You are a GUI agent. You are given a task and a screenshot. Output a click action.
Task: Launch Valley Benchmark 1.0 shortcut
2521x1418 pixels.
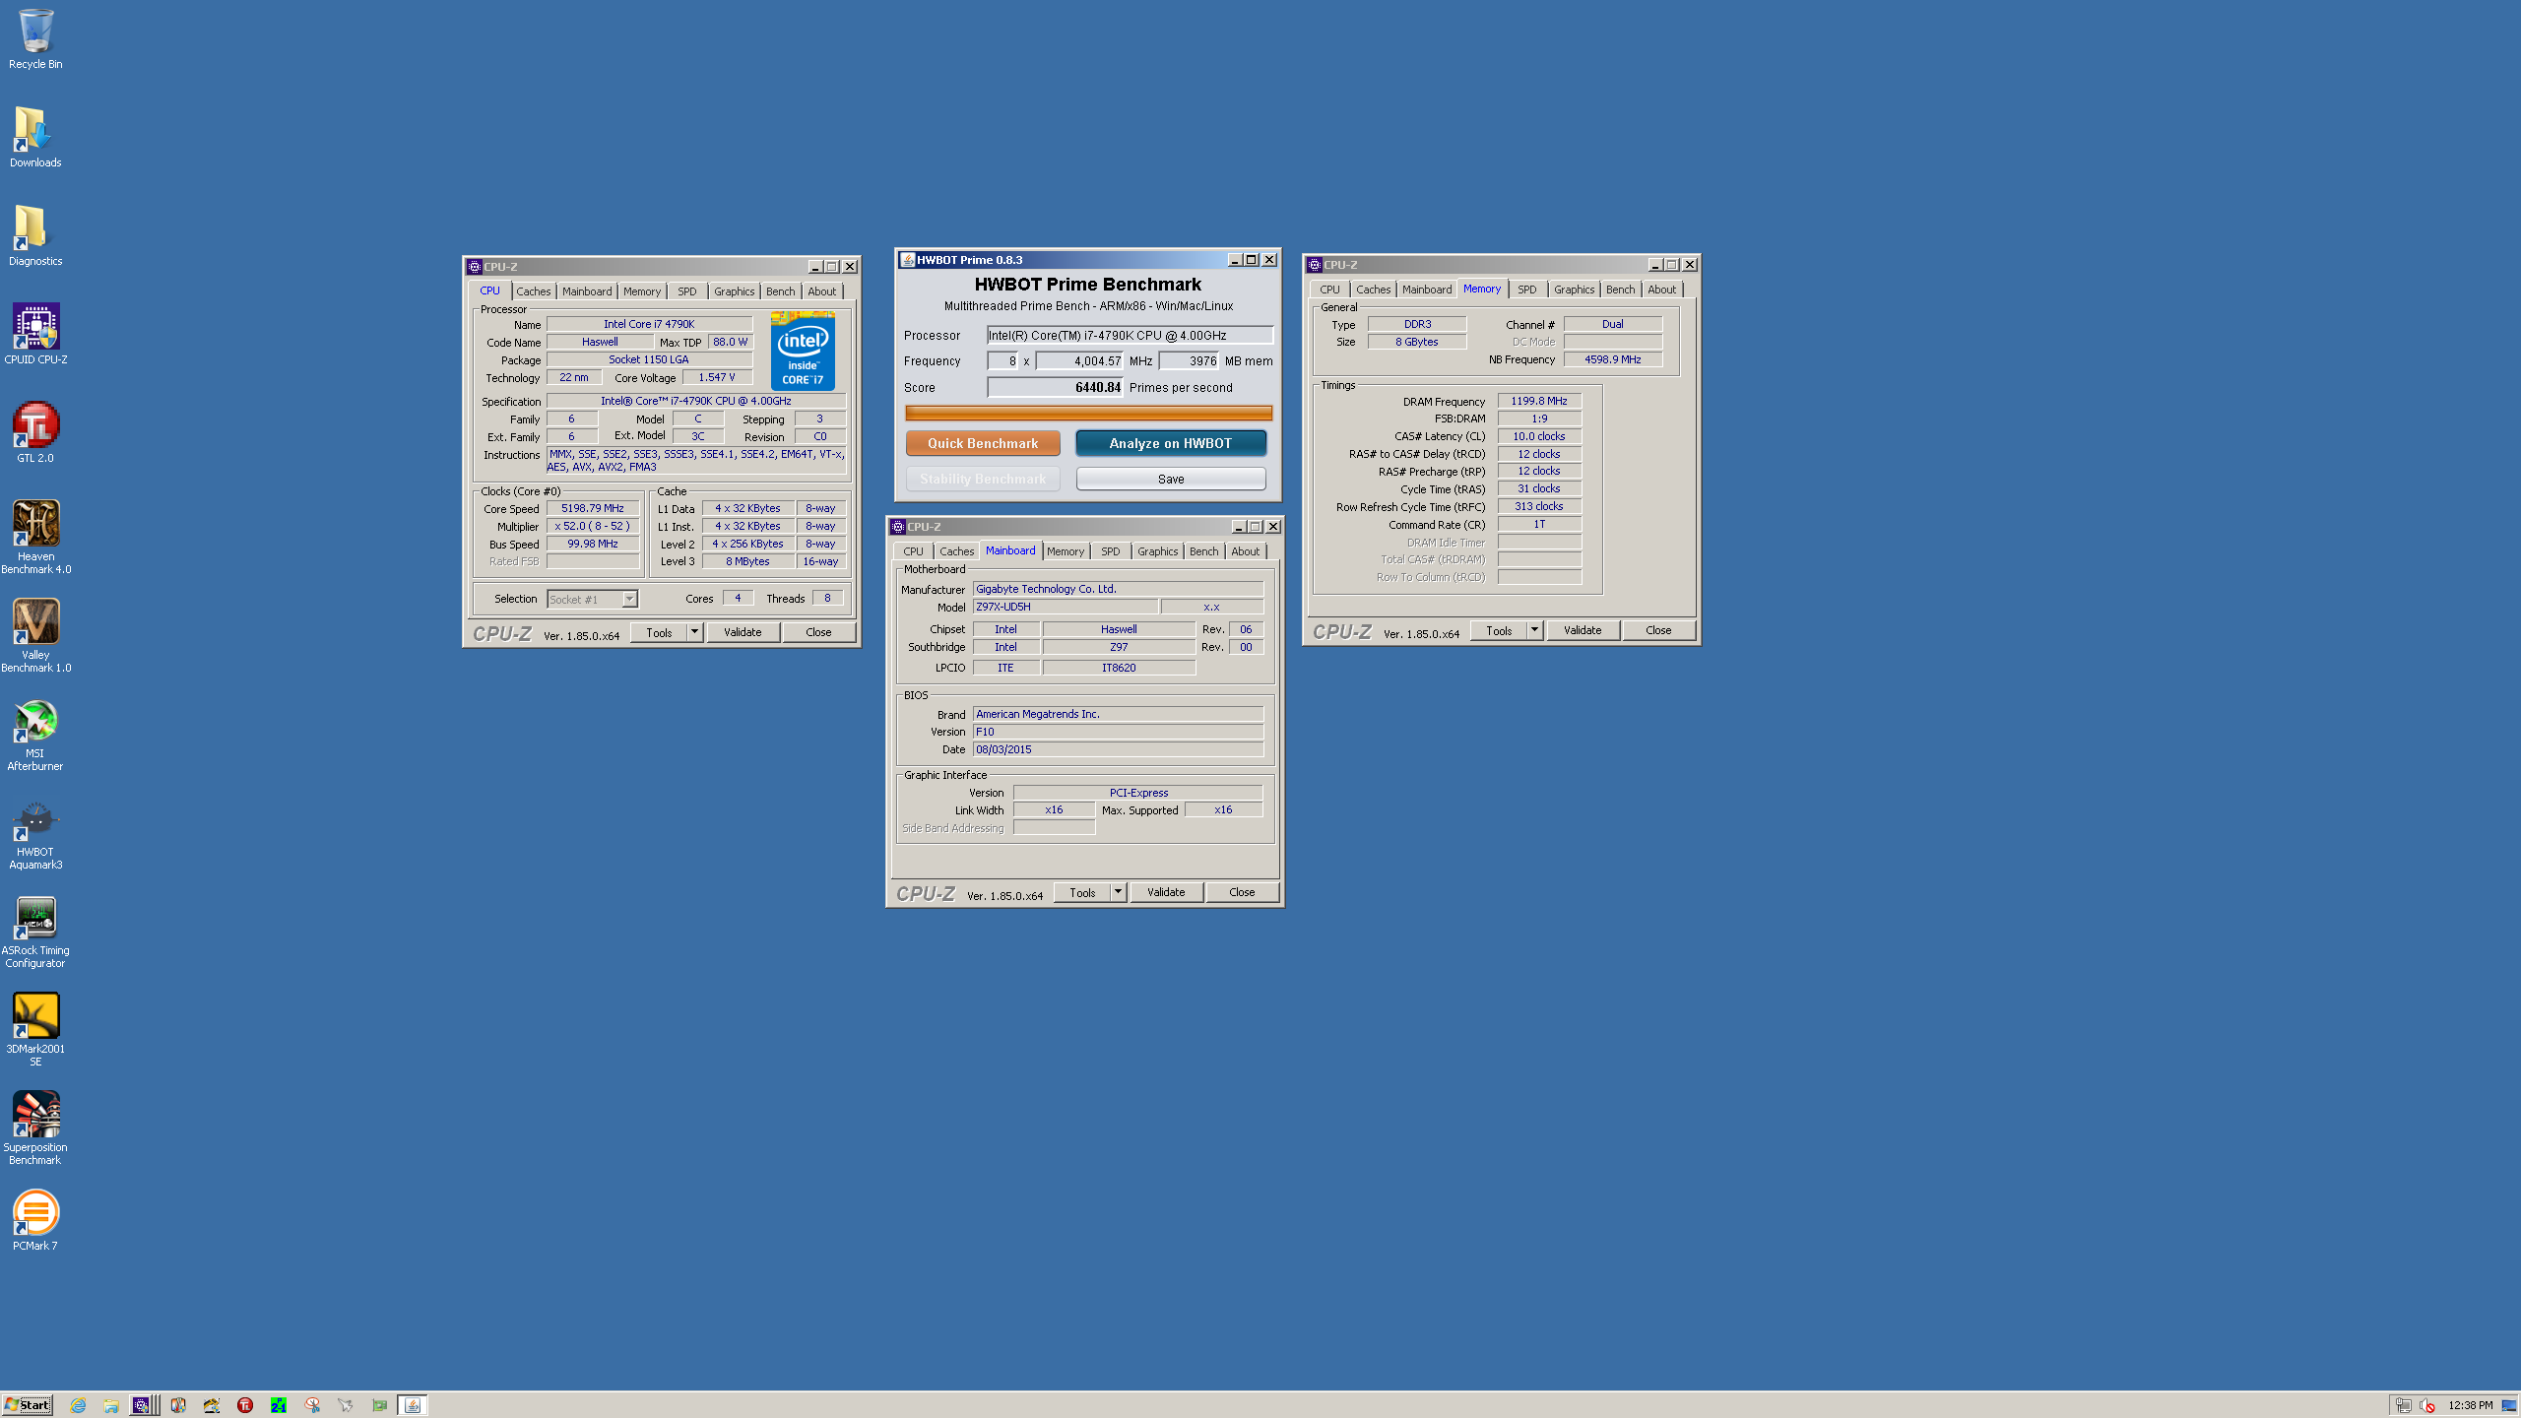(x=35, y=635)
